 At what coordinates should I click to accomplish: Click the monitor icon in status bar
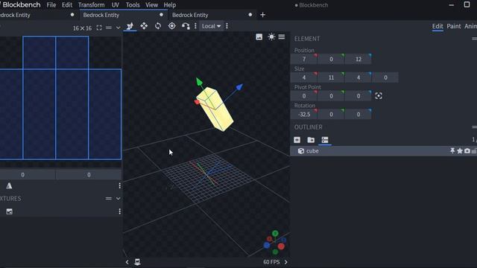(x=137, y=262)
